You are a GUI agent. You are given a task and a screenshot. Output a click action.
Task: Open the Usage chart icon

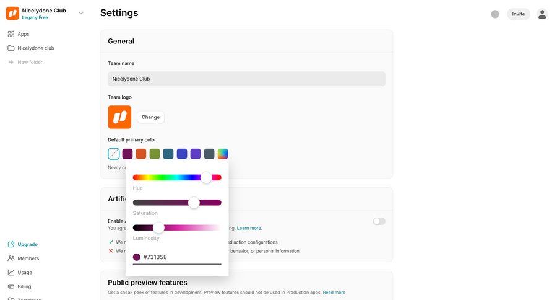(x=11, y=273)
